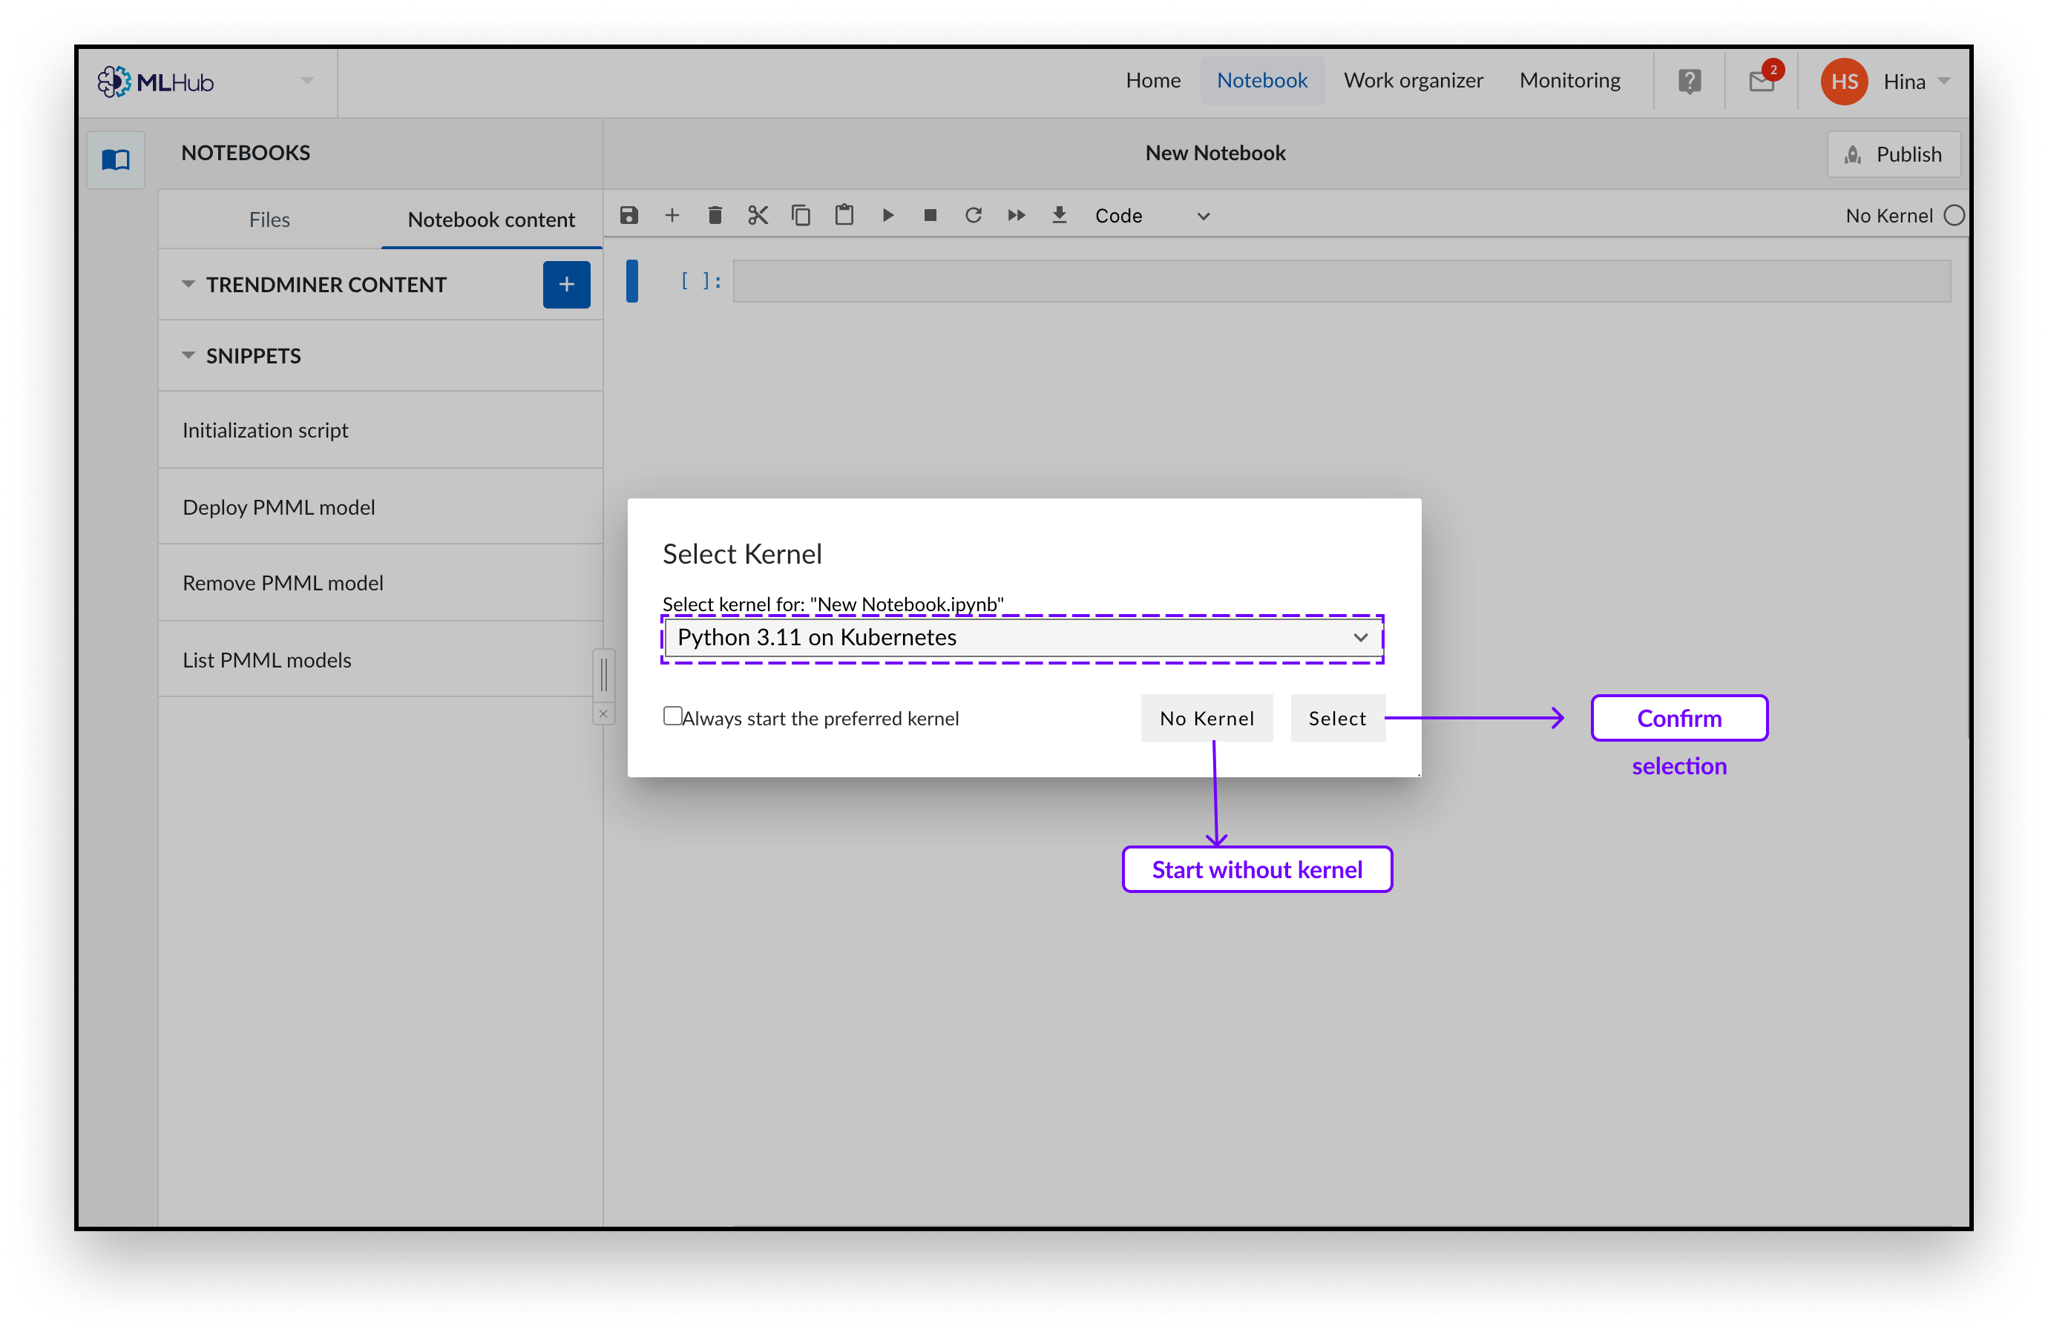Click the No Kernel dialog button
The width and height of the screenshot is (2048, 1335).
pos(1206,718)
